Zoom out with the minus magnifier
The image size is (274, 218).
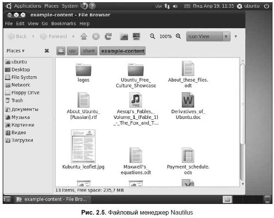pos(152,36)
